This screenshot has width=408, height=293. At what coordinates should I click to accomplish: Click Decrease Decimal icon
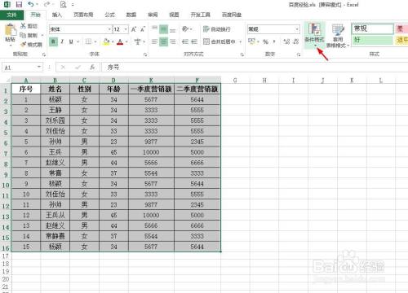tap(296, 42)
